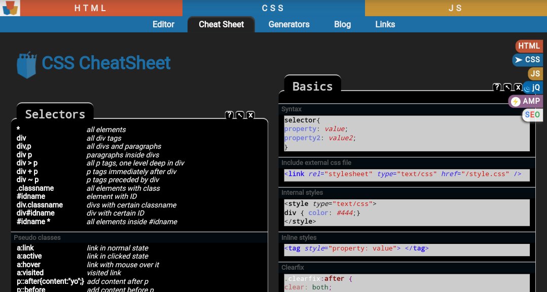The height and width of the screenshot is (292, 547).
Task: Click the CSS side badge with arrow
Action: point(528,60)
